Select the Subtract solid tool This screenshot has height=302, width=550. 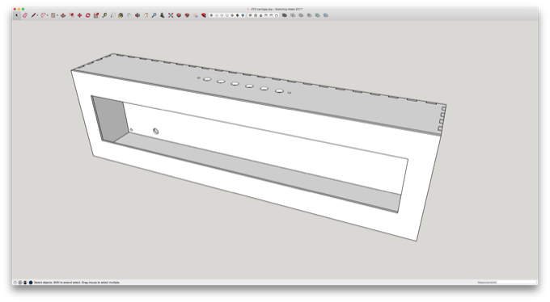click(x=309, y=15)
